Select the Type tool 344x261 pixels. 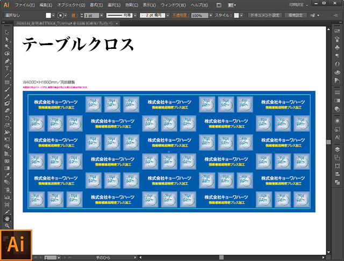(x=7, y=68)
